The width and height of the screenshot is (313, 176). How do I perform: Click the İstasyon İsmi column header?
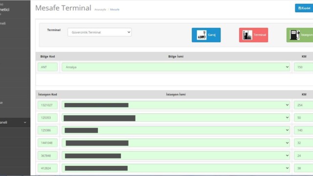coord(176,94)
